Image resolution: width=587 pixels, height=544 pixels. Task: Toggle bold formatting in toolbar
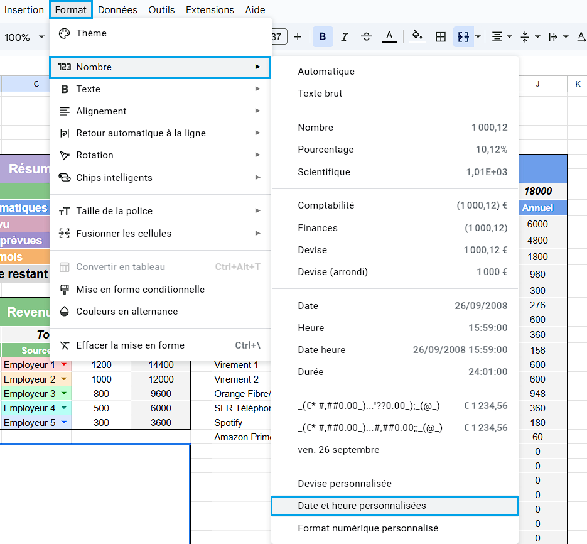tap(323, 37)
